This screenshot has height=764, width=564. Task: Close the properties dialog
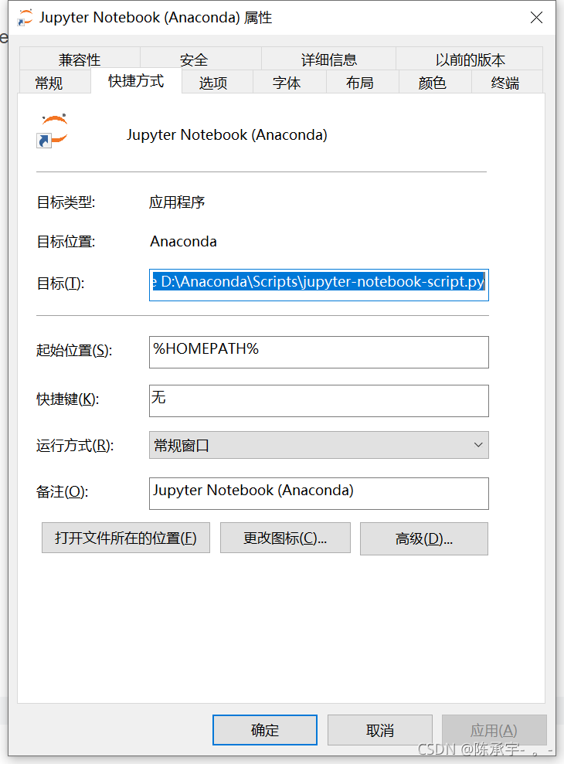(536, 18)
